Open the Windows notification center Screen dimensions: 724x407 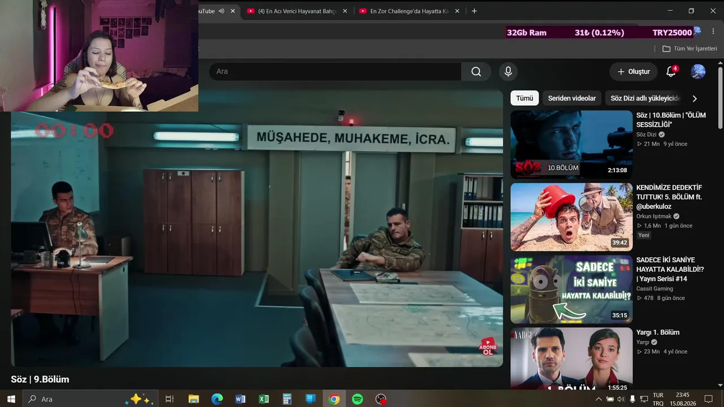[x=708, y=399]
